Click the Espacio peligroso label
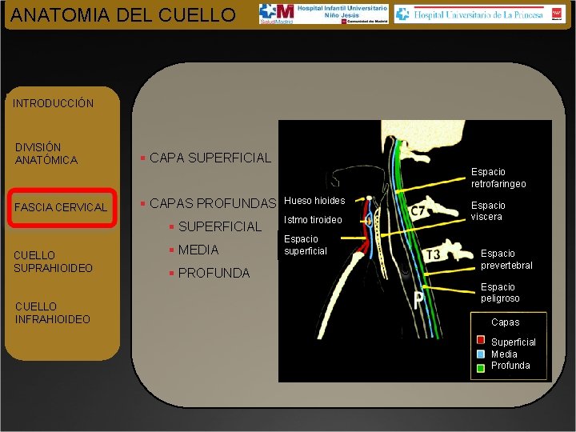 point(500,293)
